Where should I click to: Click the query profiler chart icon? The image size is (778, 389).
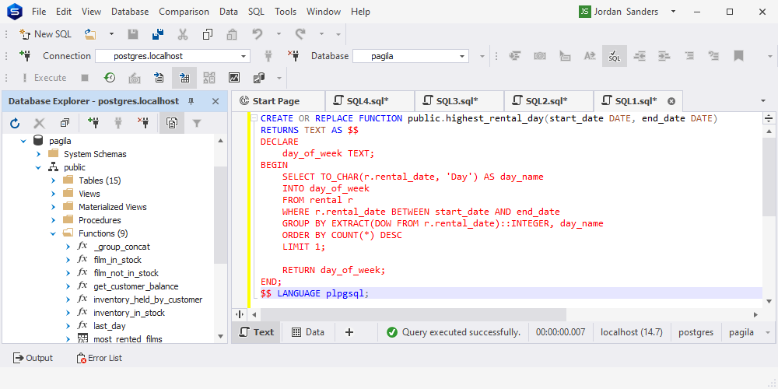[233, 77]
